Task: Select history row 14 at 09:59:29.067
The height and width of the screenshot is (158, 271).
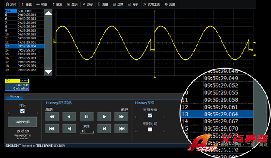Action: coord(24,50)
